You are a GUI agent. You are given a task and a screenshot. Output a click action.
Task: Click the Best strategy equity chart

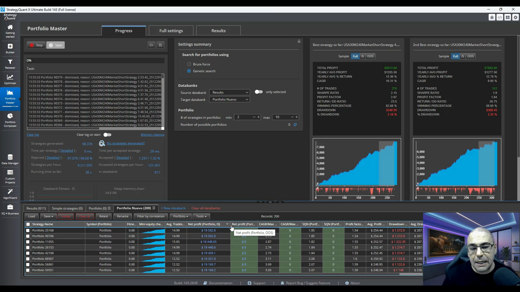357,169
